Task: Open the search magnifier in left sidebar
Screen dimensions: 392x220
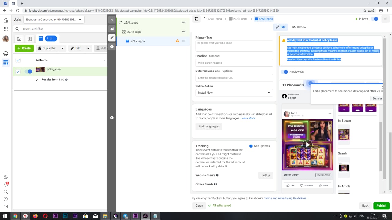Action: coord(6,192)
